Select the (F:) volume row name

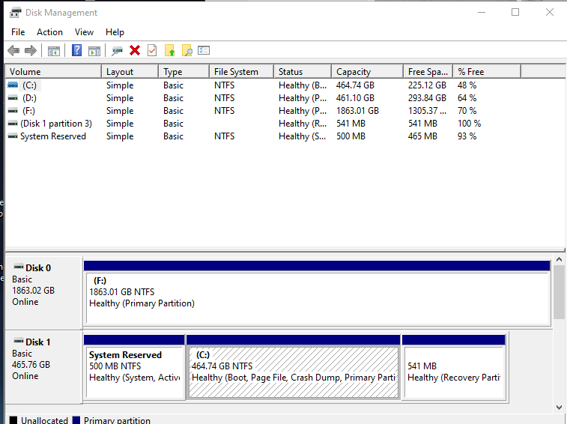tap(29, 111)
